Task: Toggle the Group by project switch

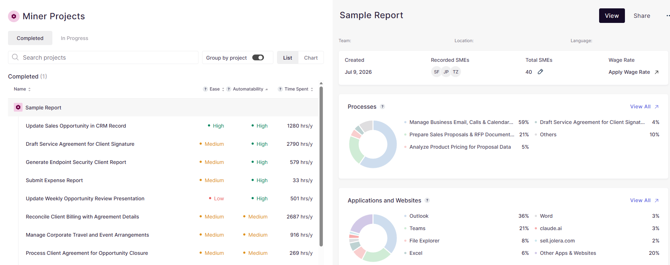Action: click(258, 57)
